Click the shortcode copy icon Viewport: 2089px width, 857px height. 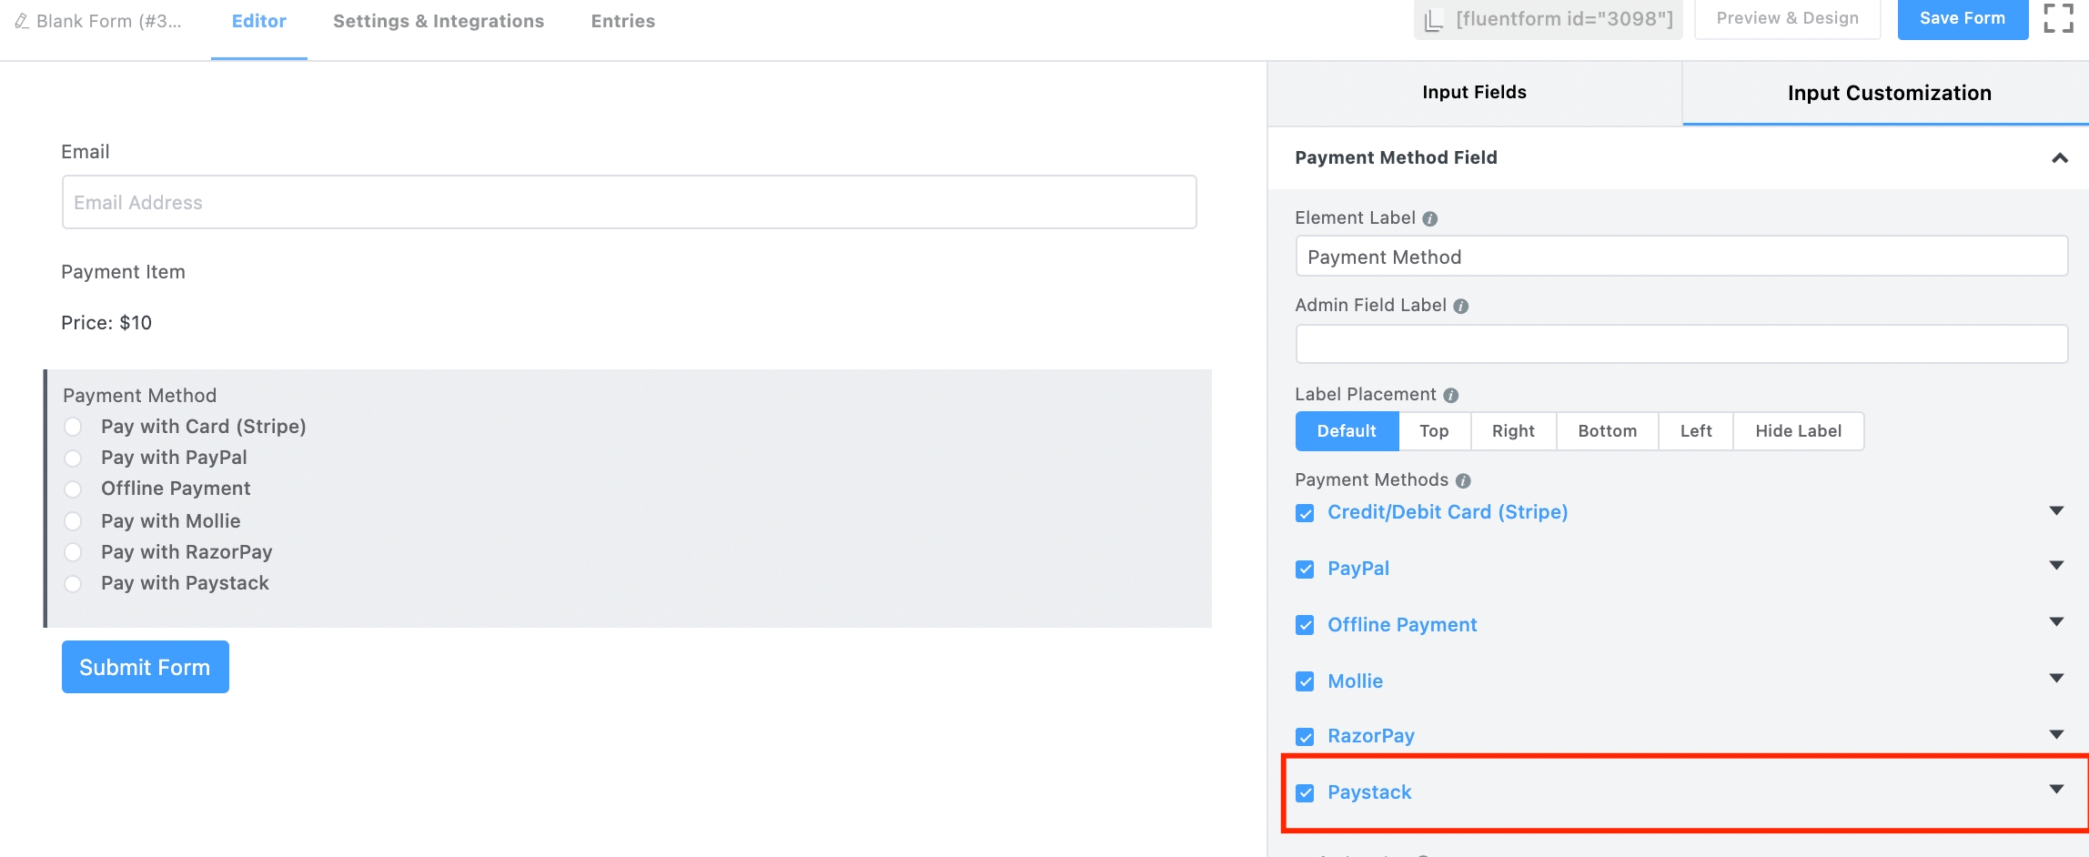[1434, 19]
